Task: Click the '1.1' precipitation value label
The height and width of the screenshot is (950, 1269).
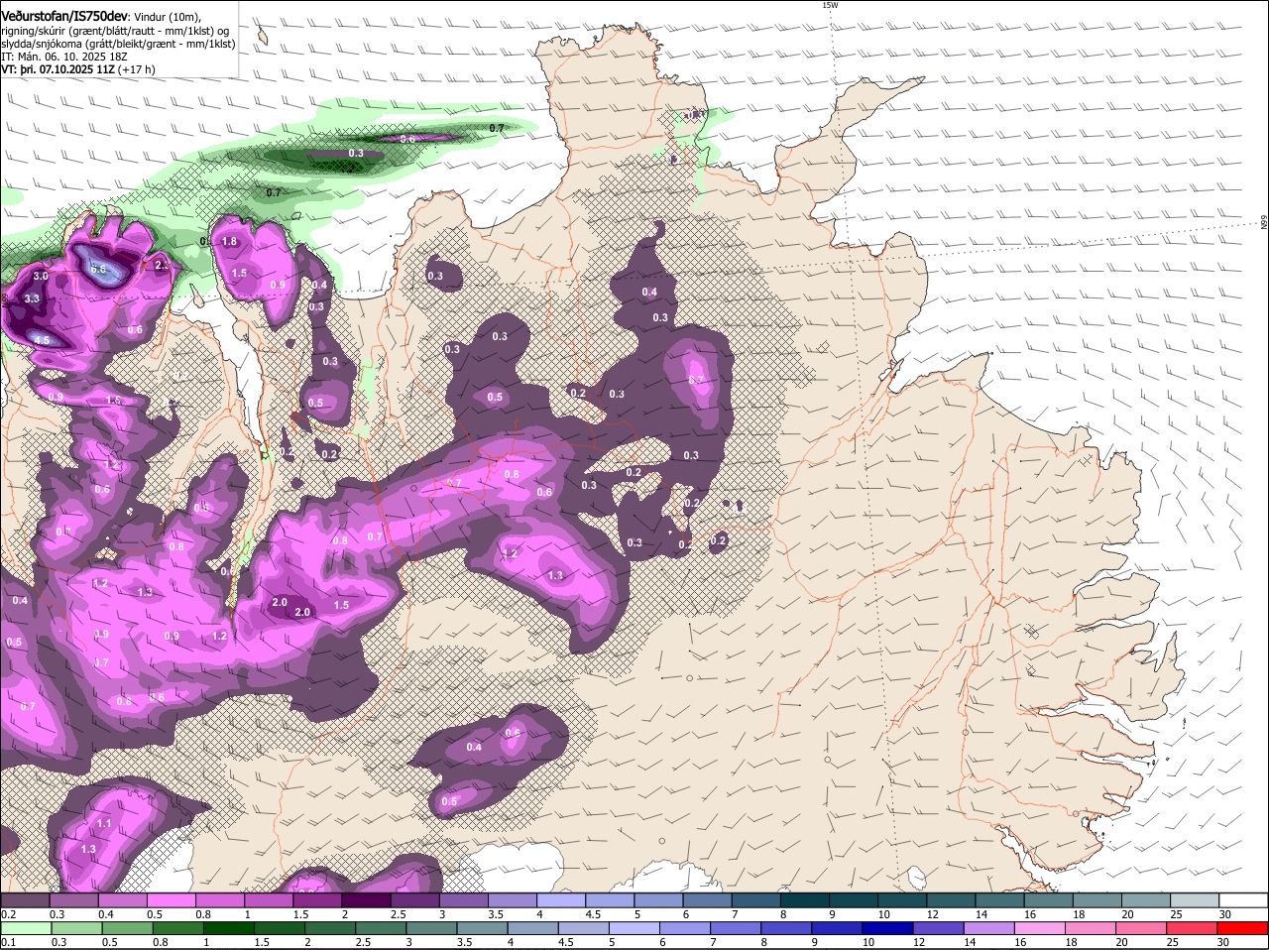Action: click(104, 824)
